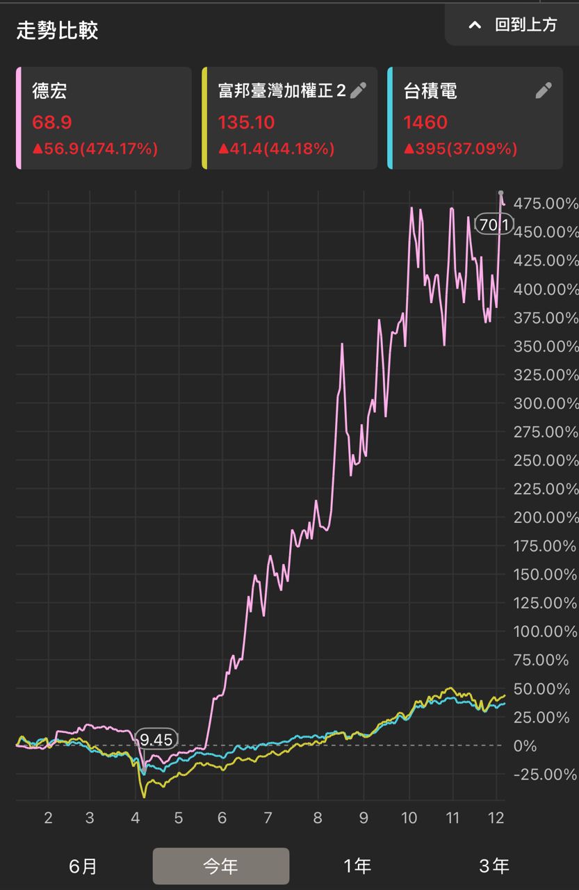
Task: Open the 德宏 stock name
Action: [x=49, y=91]
